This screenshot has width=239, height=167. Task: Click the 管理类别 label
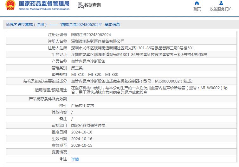pyautogui.click(x=59, y=68)
